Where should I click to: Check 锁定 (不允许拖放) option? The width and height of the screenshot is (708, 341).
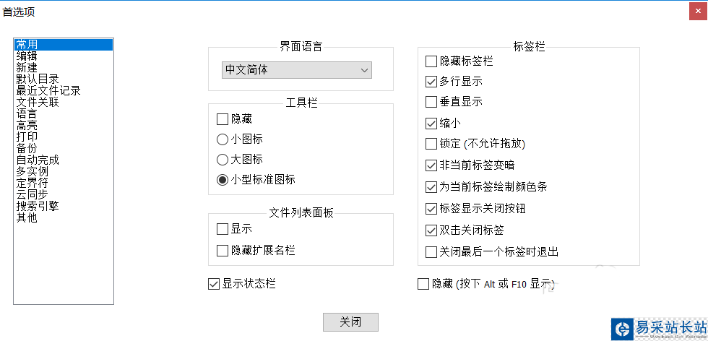pyautogui.click(x=431, y=144)
